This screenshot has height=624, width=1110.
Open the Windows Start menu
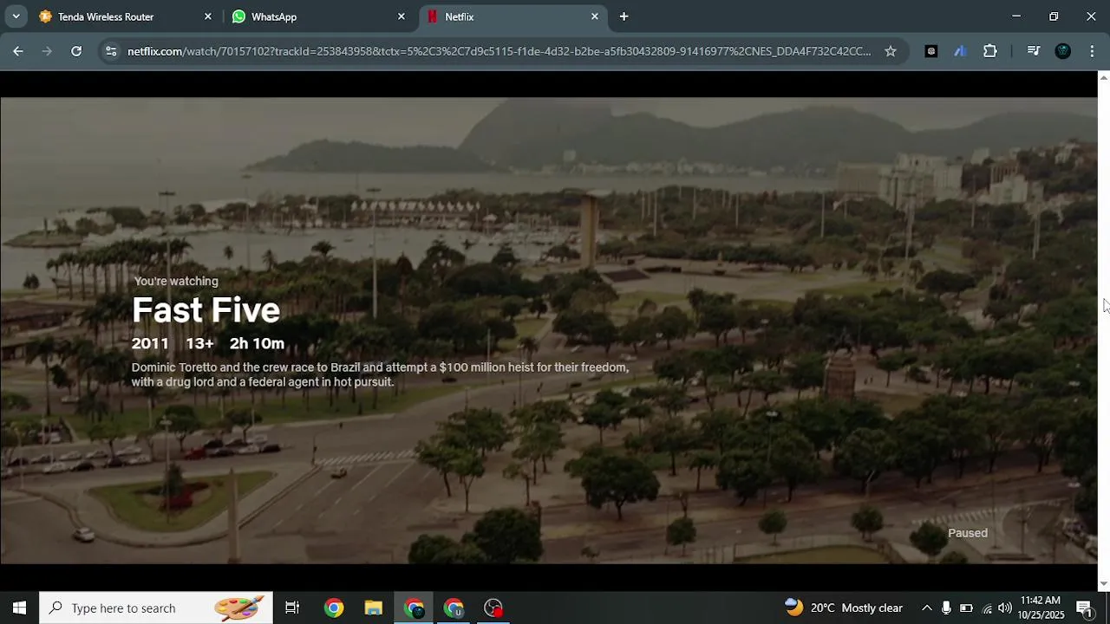click(x=19, y=608)
